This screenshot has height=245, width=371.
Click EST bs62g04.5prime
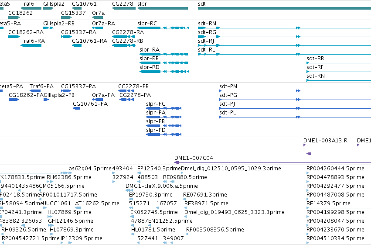(x=90, y=169)
